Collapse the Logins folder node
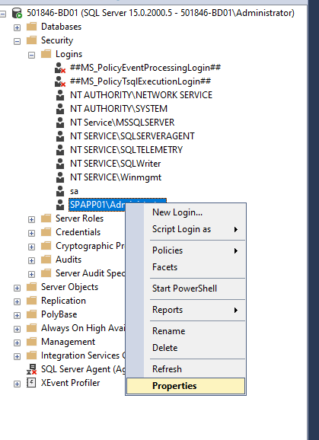The height and width of the screenshot is (440, 319). (x=31, y=55)
